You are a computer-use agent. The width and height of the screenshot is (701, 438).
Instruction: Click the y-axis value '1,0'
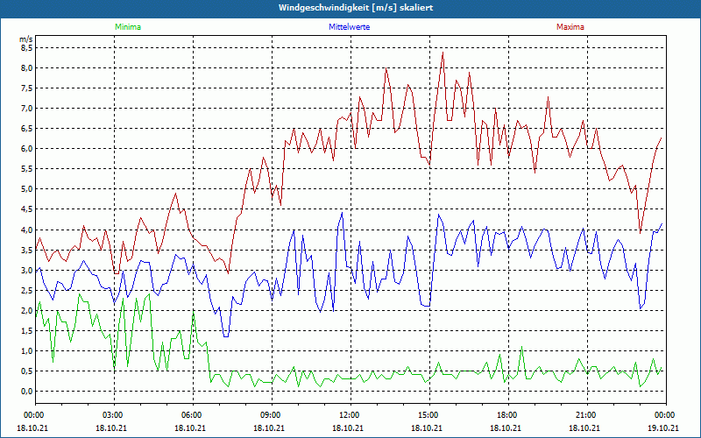[x=27, y=351]
